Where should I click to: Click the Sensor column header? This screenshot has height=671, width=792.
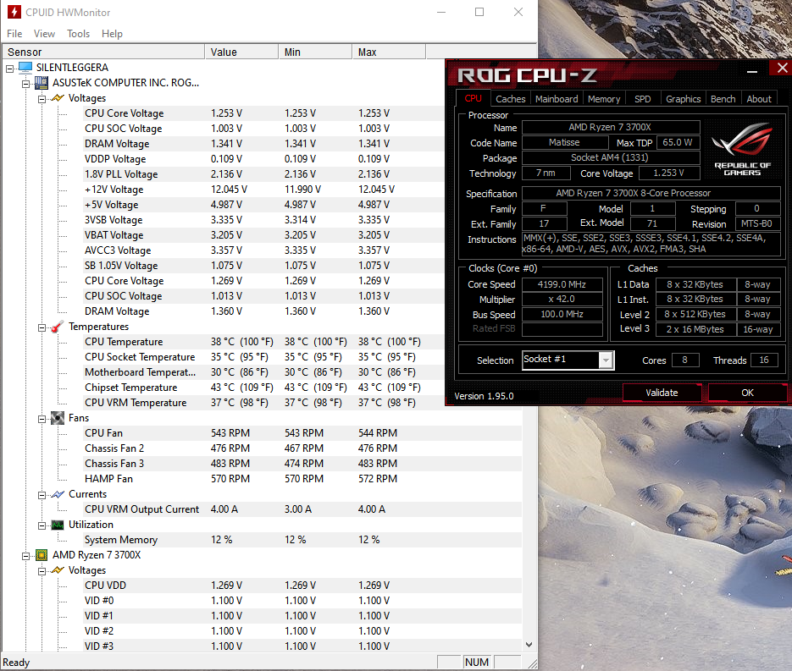click(x=103, y=52)
